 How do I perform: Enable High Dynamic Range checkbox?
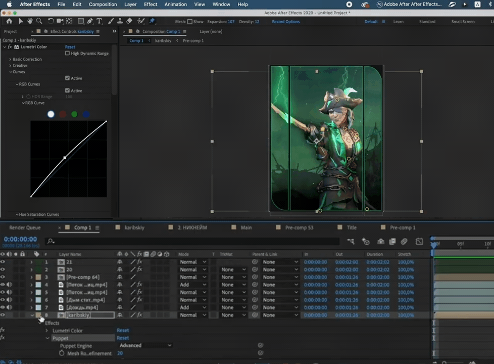click(x=67, y=53)
